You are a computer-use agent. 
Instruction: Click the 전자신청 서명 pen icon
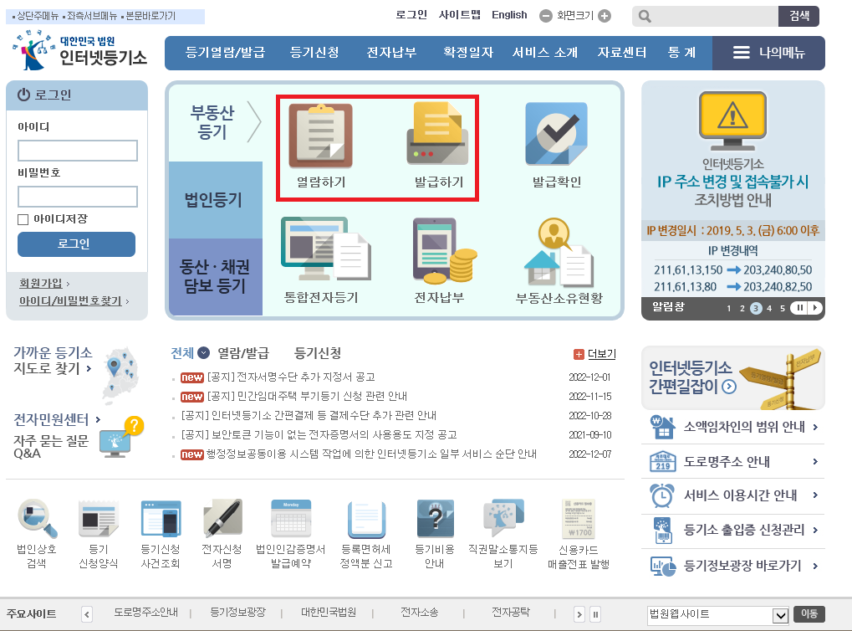pos(222,518)
